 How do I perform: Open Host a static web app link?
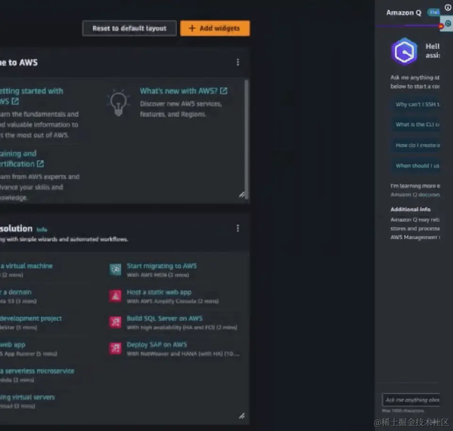point(159,292)
